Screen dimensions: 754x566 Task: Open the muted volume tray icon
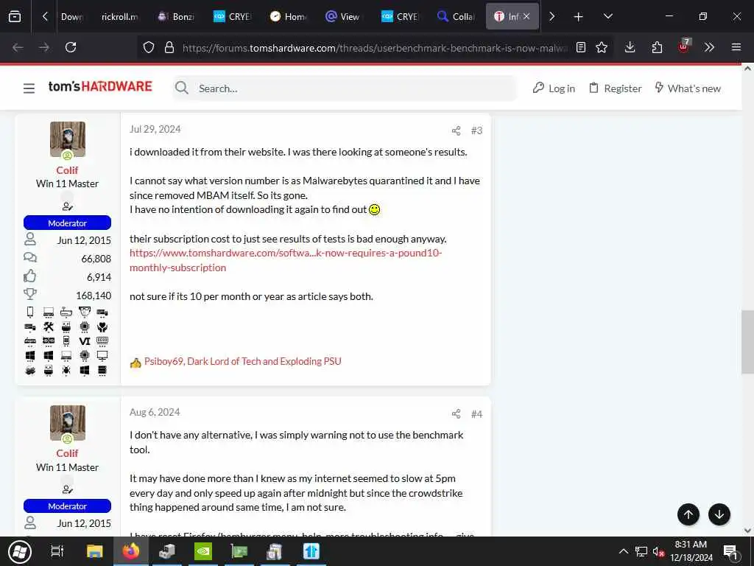click(x=658, y=551)
